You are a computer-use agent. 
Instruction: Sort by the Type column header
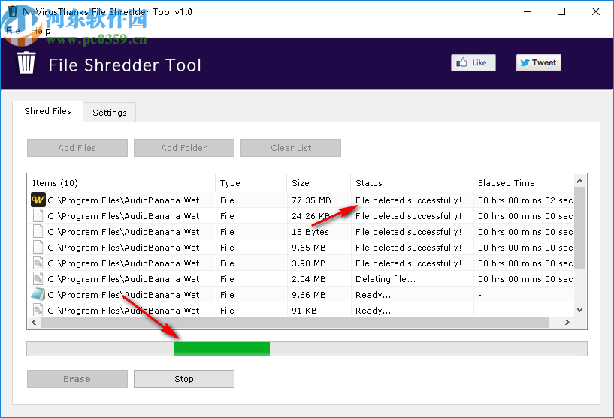point(251,183)
